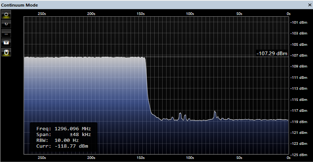Click the -101 dBm scale label

tap(298, 22)
